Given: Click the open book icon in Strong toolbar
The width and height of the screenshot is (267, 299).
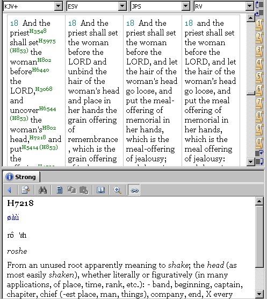Looking at the screenshot, I should pos(100,190).
